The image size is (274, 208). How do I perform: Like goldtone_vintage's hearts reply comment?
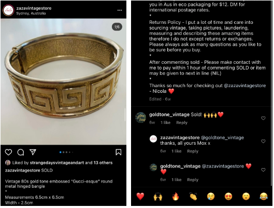[x=263, y=170]
